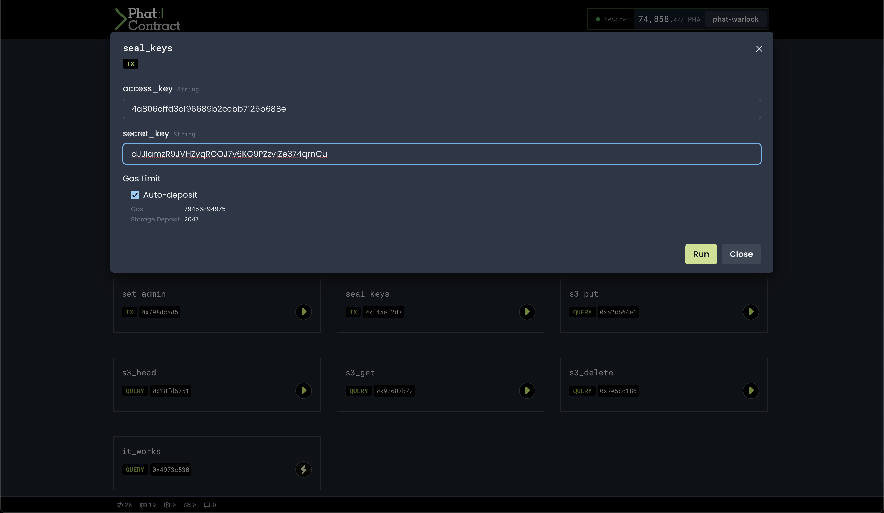Image resolution: width=884 pixels, height=513 pixels.
Task: Click the testnet network indicator
Action: pyautogui.click(x=613, y=19)
